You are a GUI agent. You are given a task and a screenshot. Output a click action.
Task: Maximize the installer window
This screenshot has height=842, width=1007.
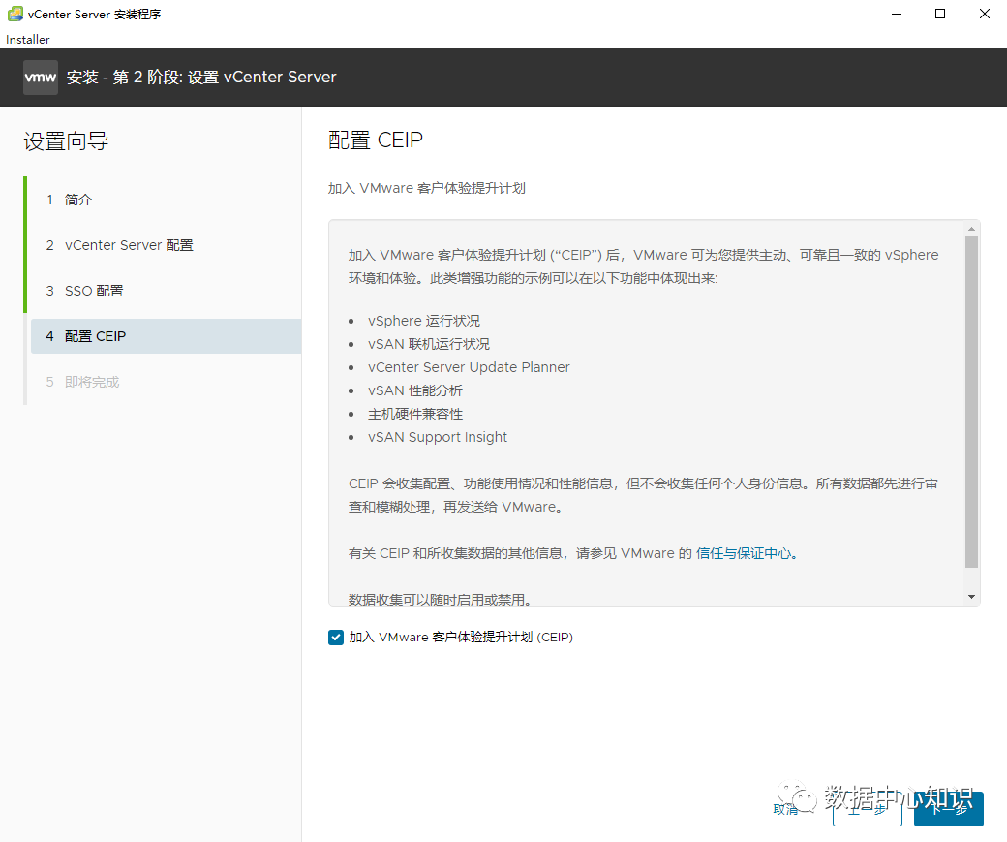pyautogui.click(x=940, y=14)
